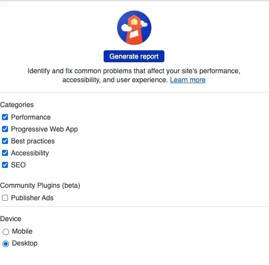Viewport: 269px width, 265px height.
Task: Click the "Mobile" label text
Action: pos(22,232)
